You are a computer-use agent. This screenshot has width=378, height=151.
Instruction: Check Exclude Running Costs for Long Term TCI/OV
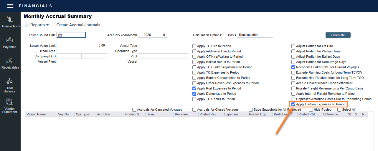293,72
